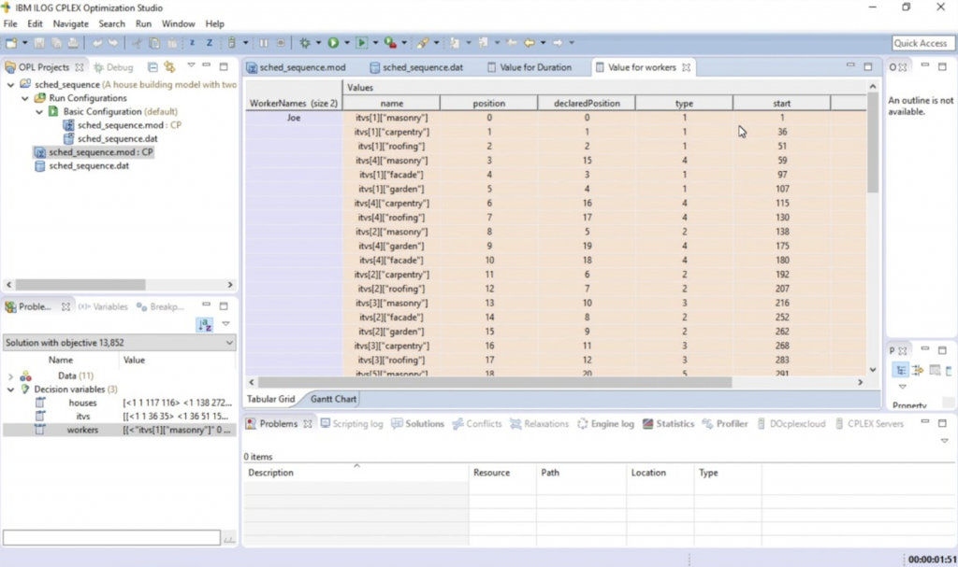Click the Quick Access search field
The image size is (958, 567).
click(921, 43)
